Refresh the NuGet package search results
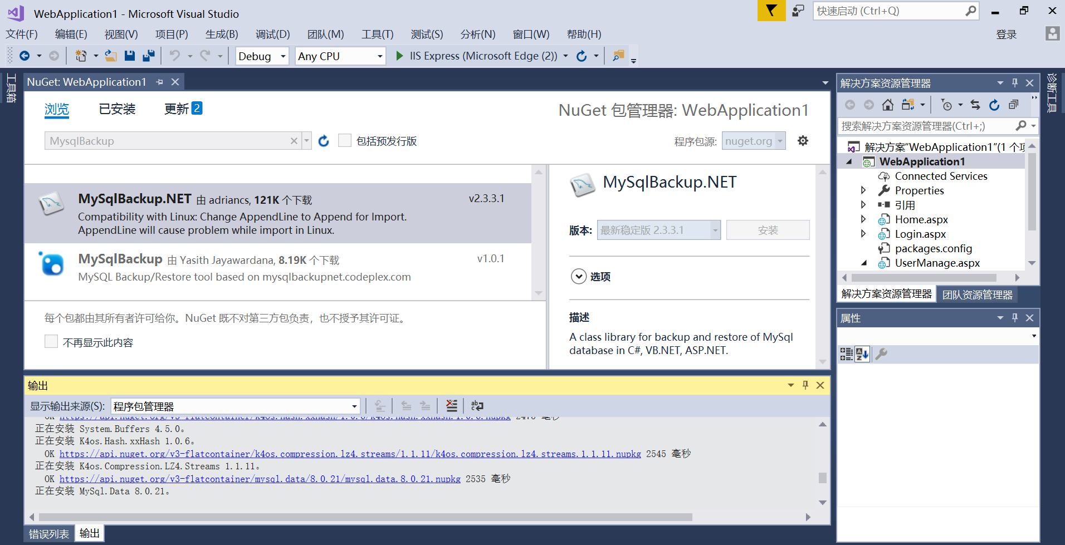The width and height of the screenshot is (1065, 545). pos(324,141)
